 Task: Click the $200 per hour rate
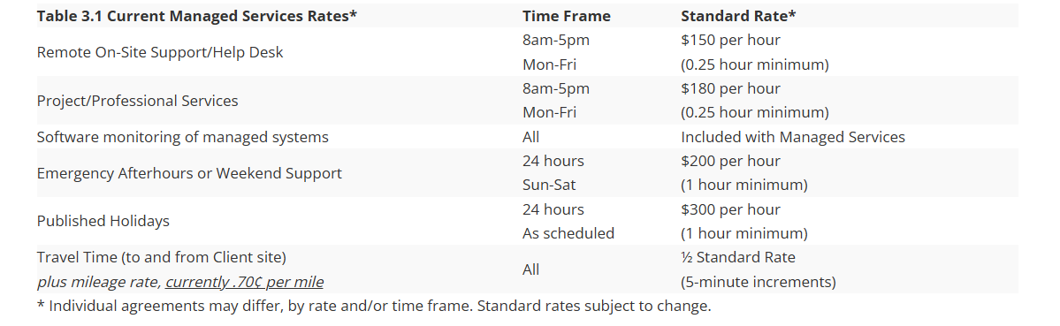731,162
